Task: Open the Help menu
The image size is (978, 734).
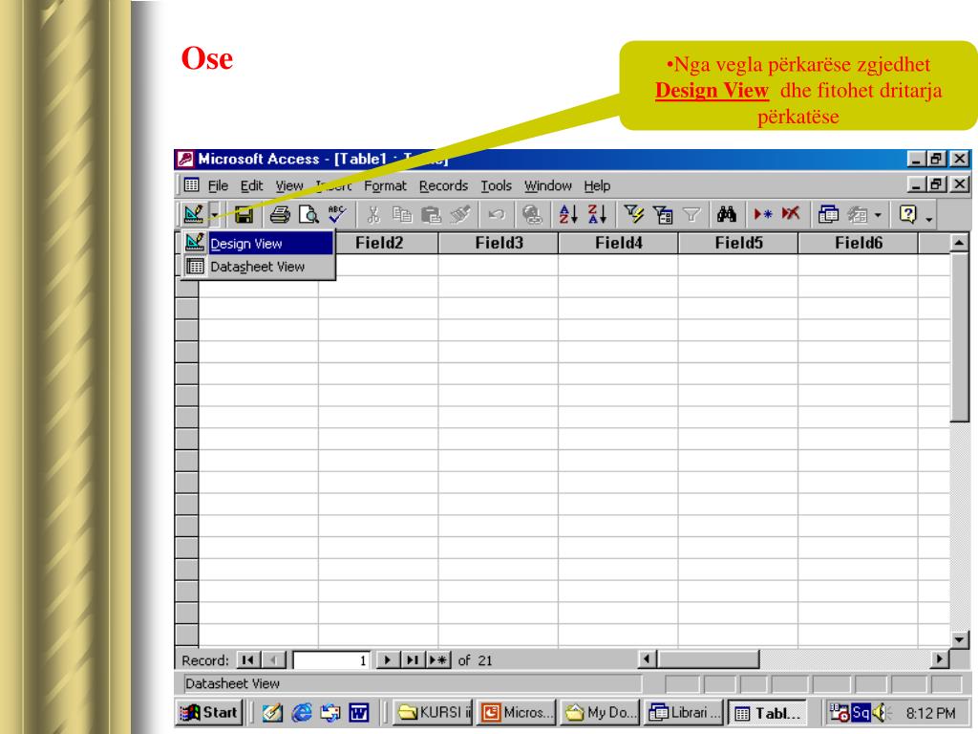Action: pyautogui.click(x=597, y=186)
